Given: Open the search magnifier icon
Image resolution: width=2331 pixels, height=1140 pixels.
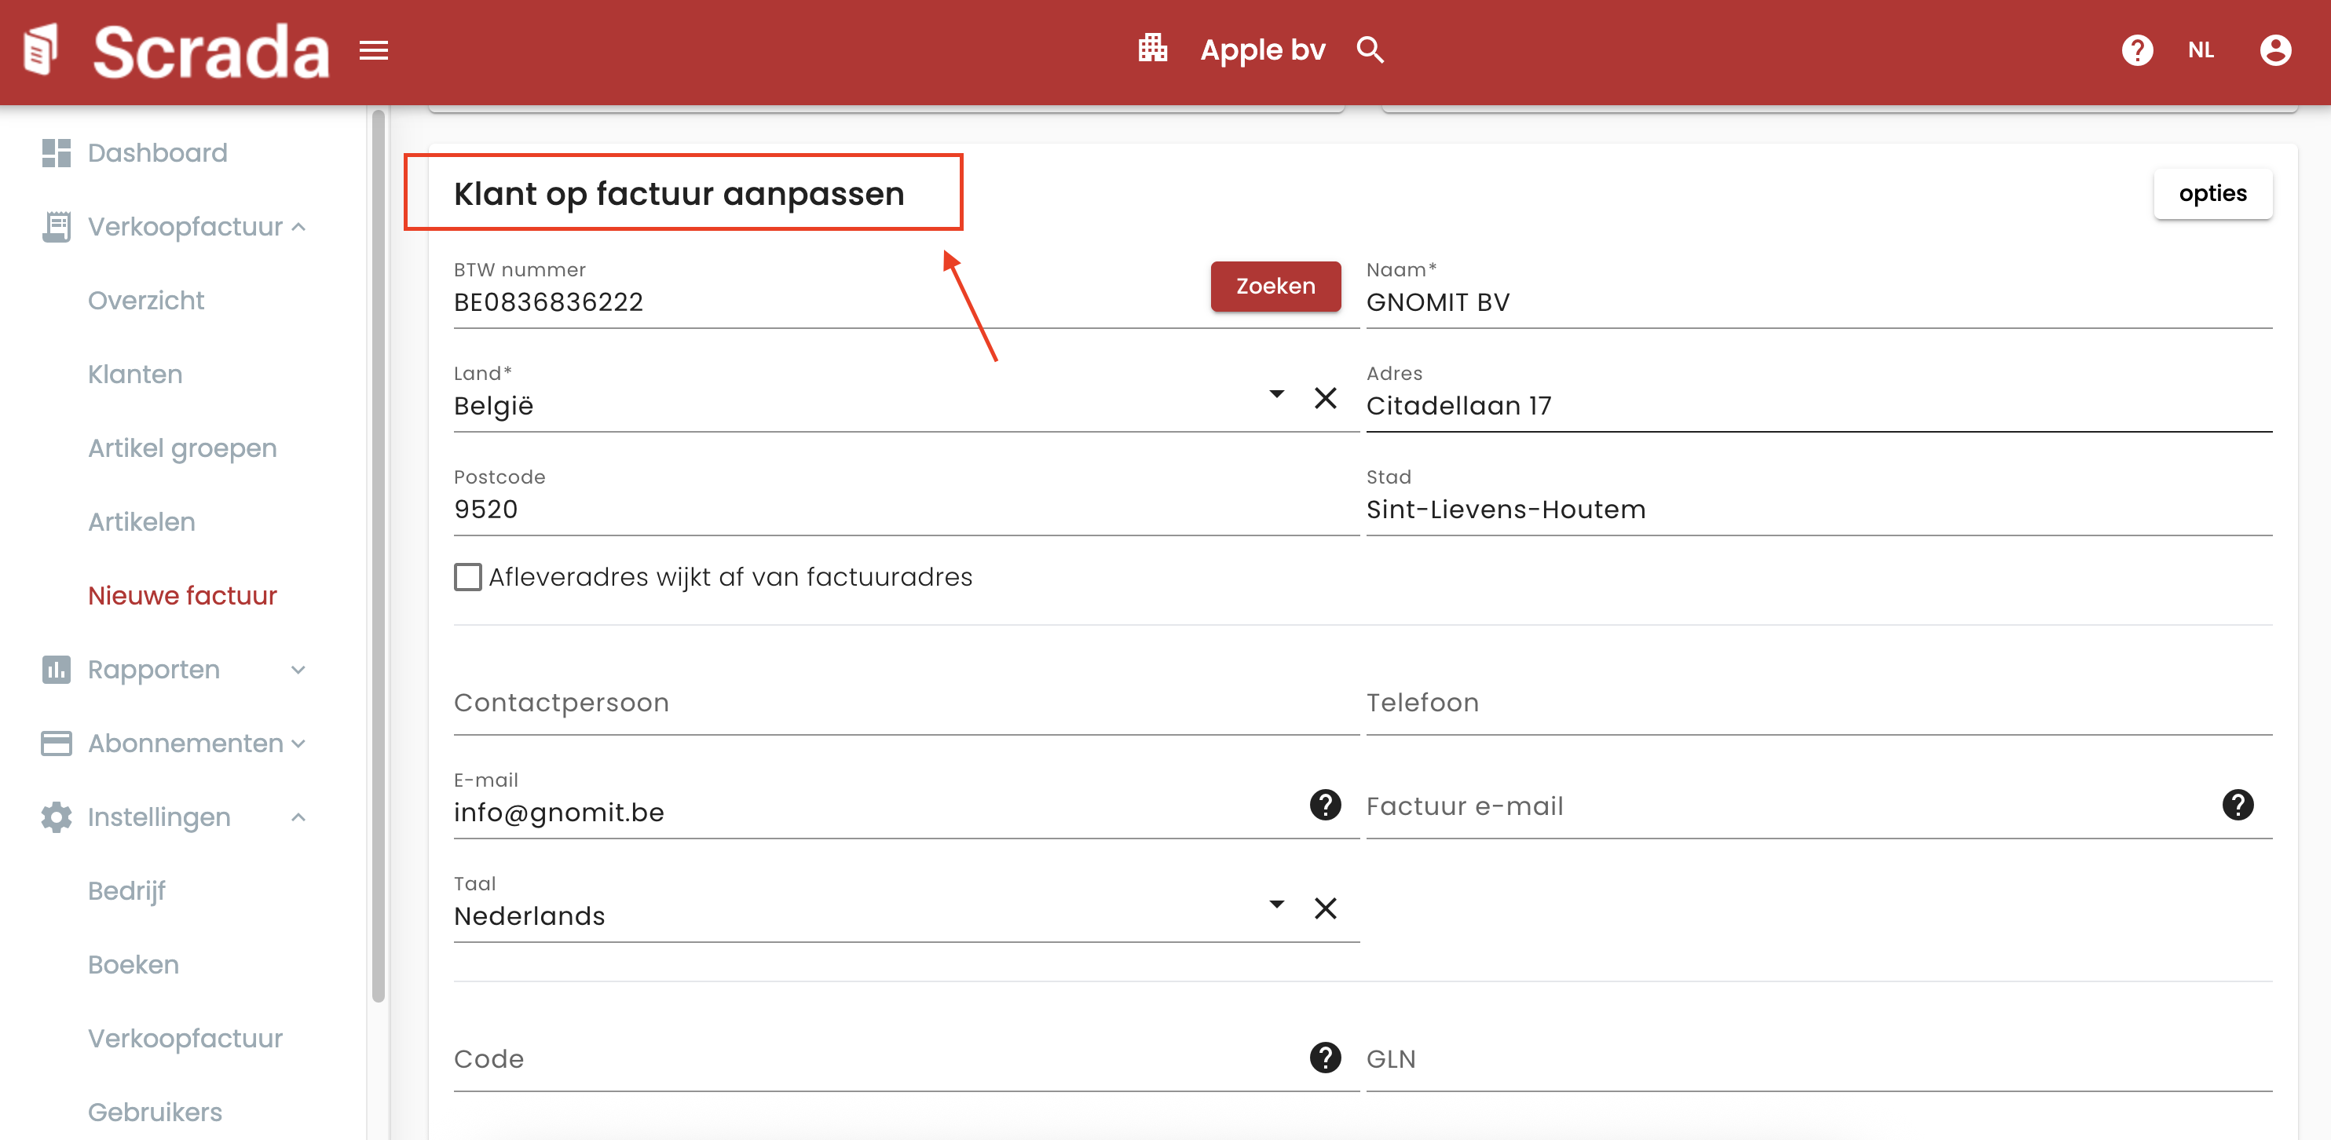Looking at the screenshot, I should (1369, 51).
